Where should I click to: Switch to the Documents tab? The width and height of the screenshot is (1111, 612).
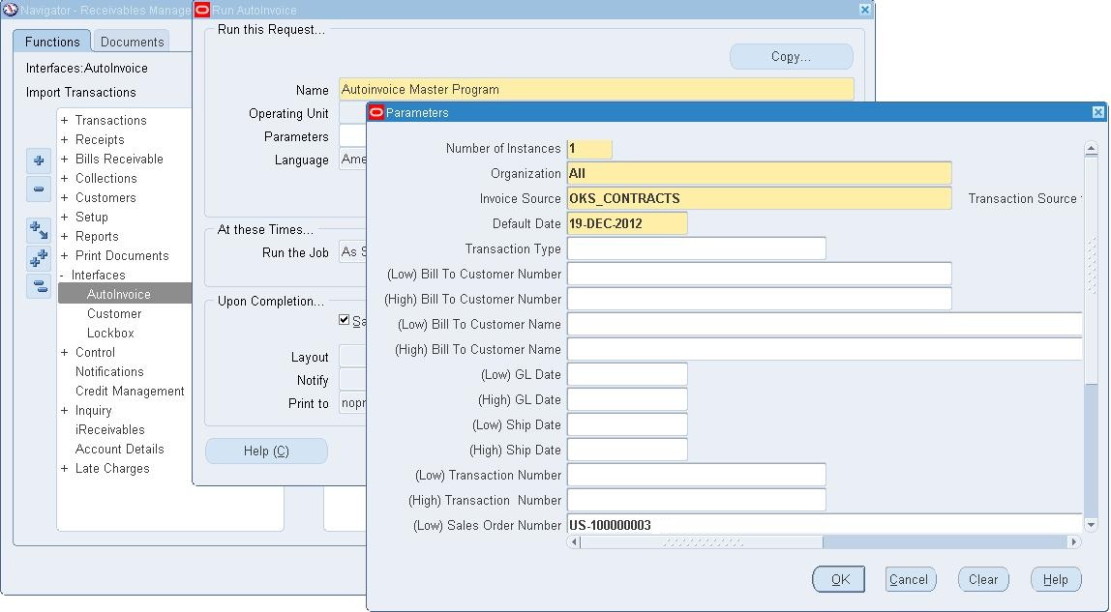132,42
